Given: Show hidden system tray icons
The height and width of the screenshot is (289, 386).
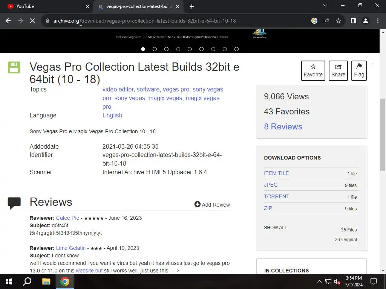Looking at the screenshot, I should pyautogui.click(x=319, y=281).
